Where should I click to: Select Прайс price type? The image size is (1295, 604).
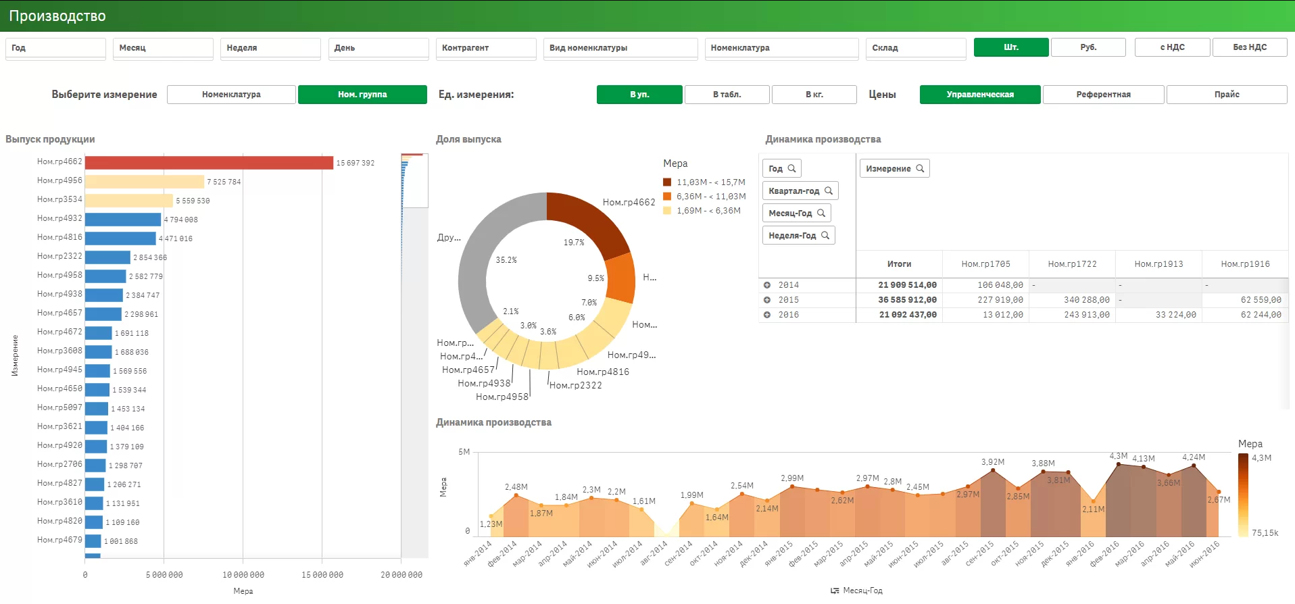[1227, 95]
